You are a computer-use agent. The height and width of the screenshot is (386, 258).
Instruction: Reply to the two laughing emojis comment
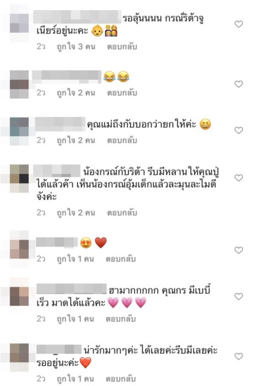[122, 93]
